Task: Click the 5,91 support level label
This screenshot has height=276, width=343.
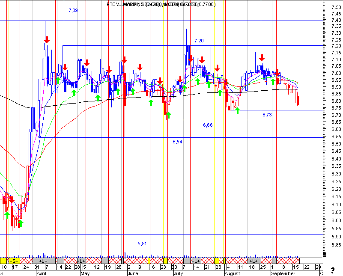Action: [x=142, y=243]
